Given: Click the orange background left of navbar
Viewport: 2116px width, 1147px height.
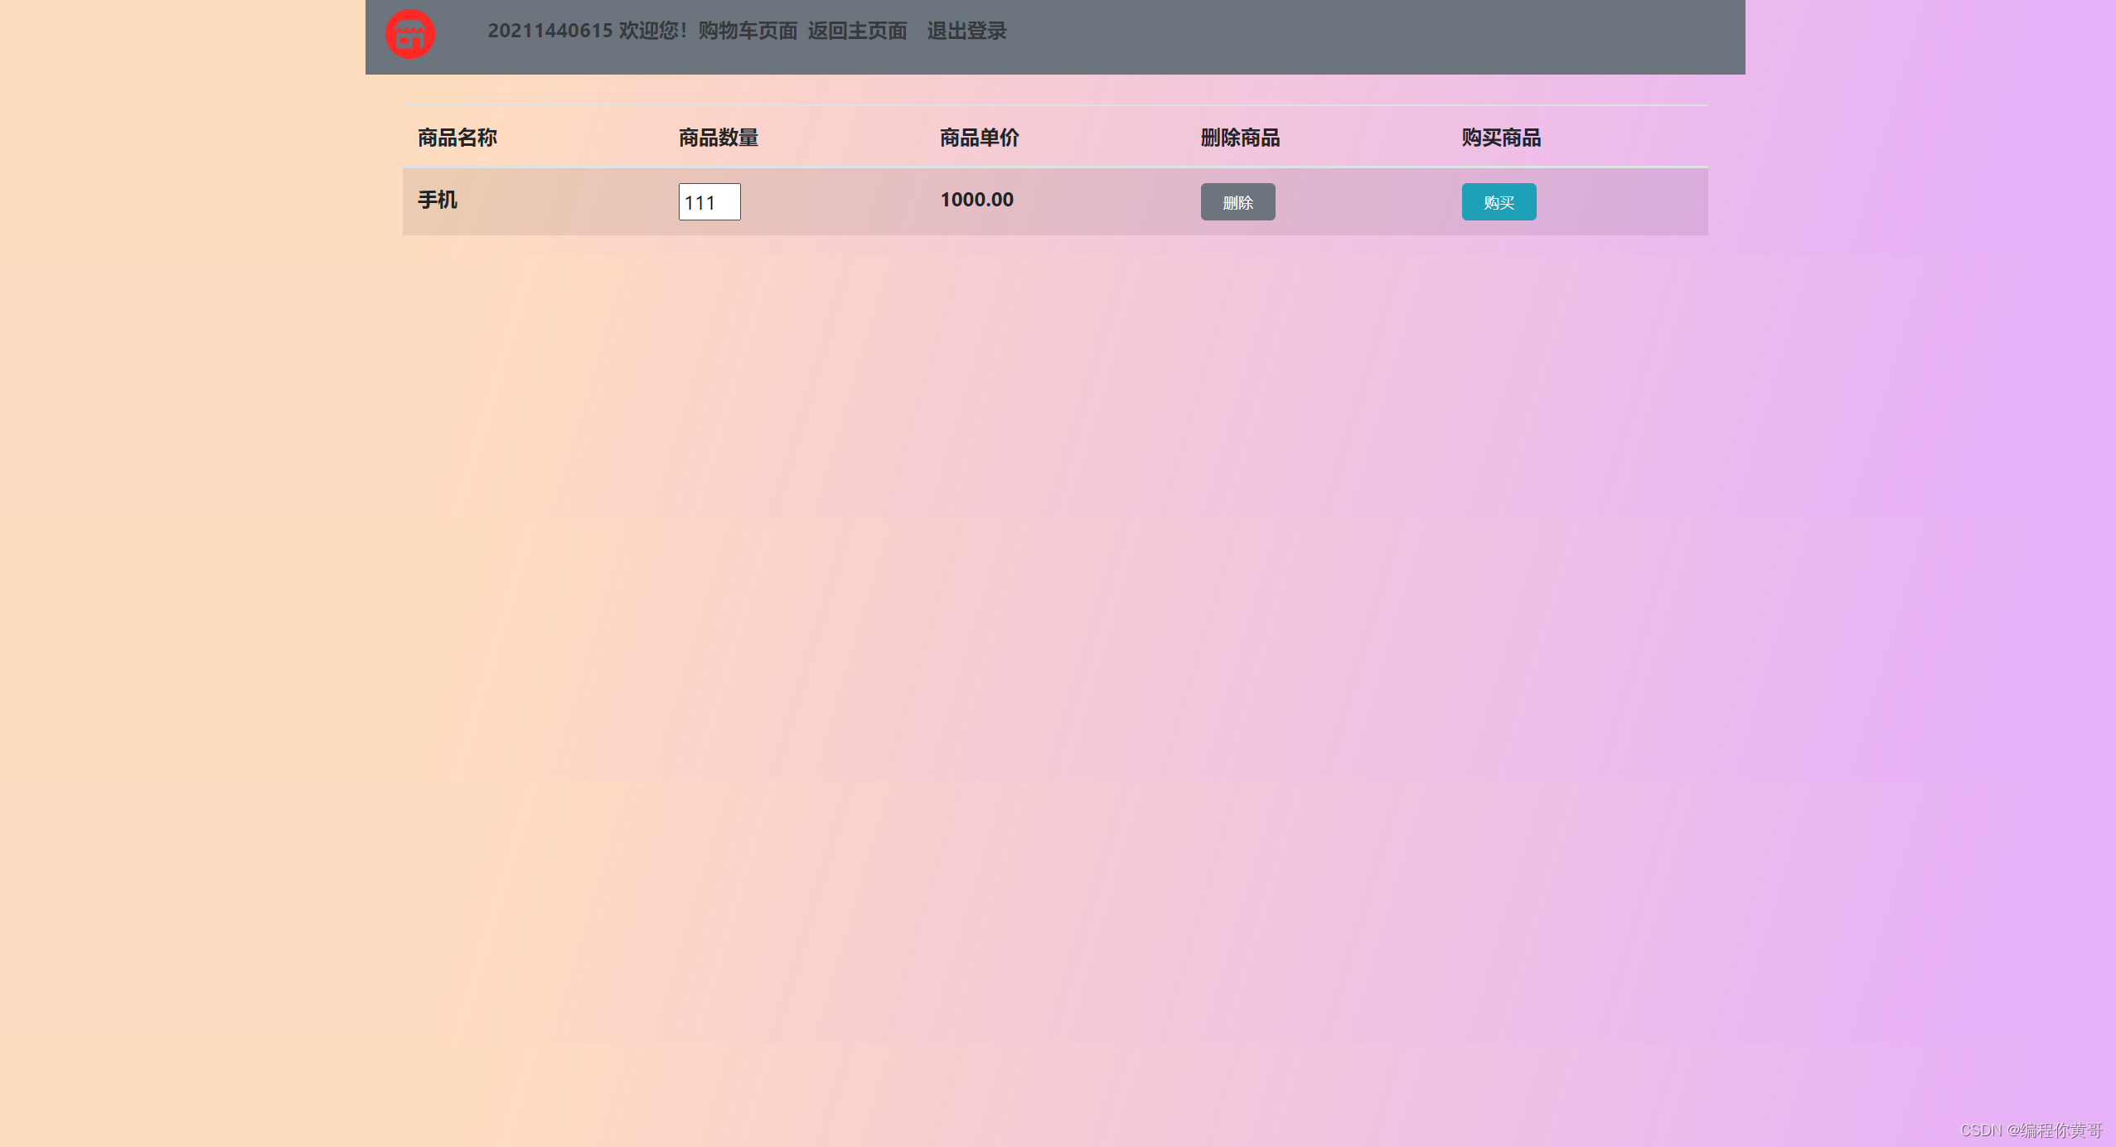Looking at the screenshot, I should [x=182, y=37].
